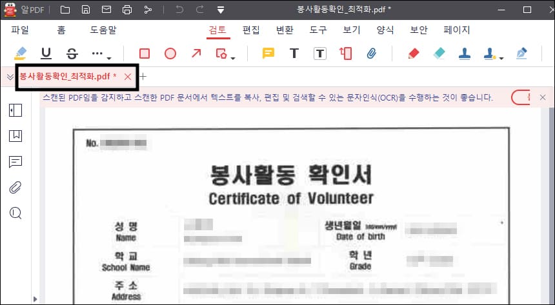Expand the tab list chevron
The image size is (555, 305).
tap(10, 77)
